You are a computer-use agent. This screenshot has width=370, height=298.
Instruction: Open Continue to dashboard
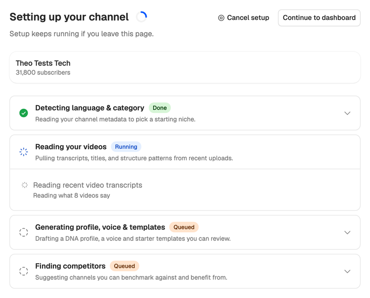[319, 18]
